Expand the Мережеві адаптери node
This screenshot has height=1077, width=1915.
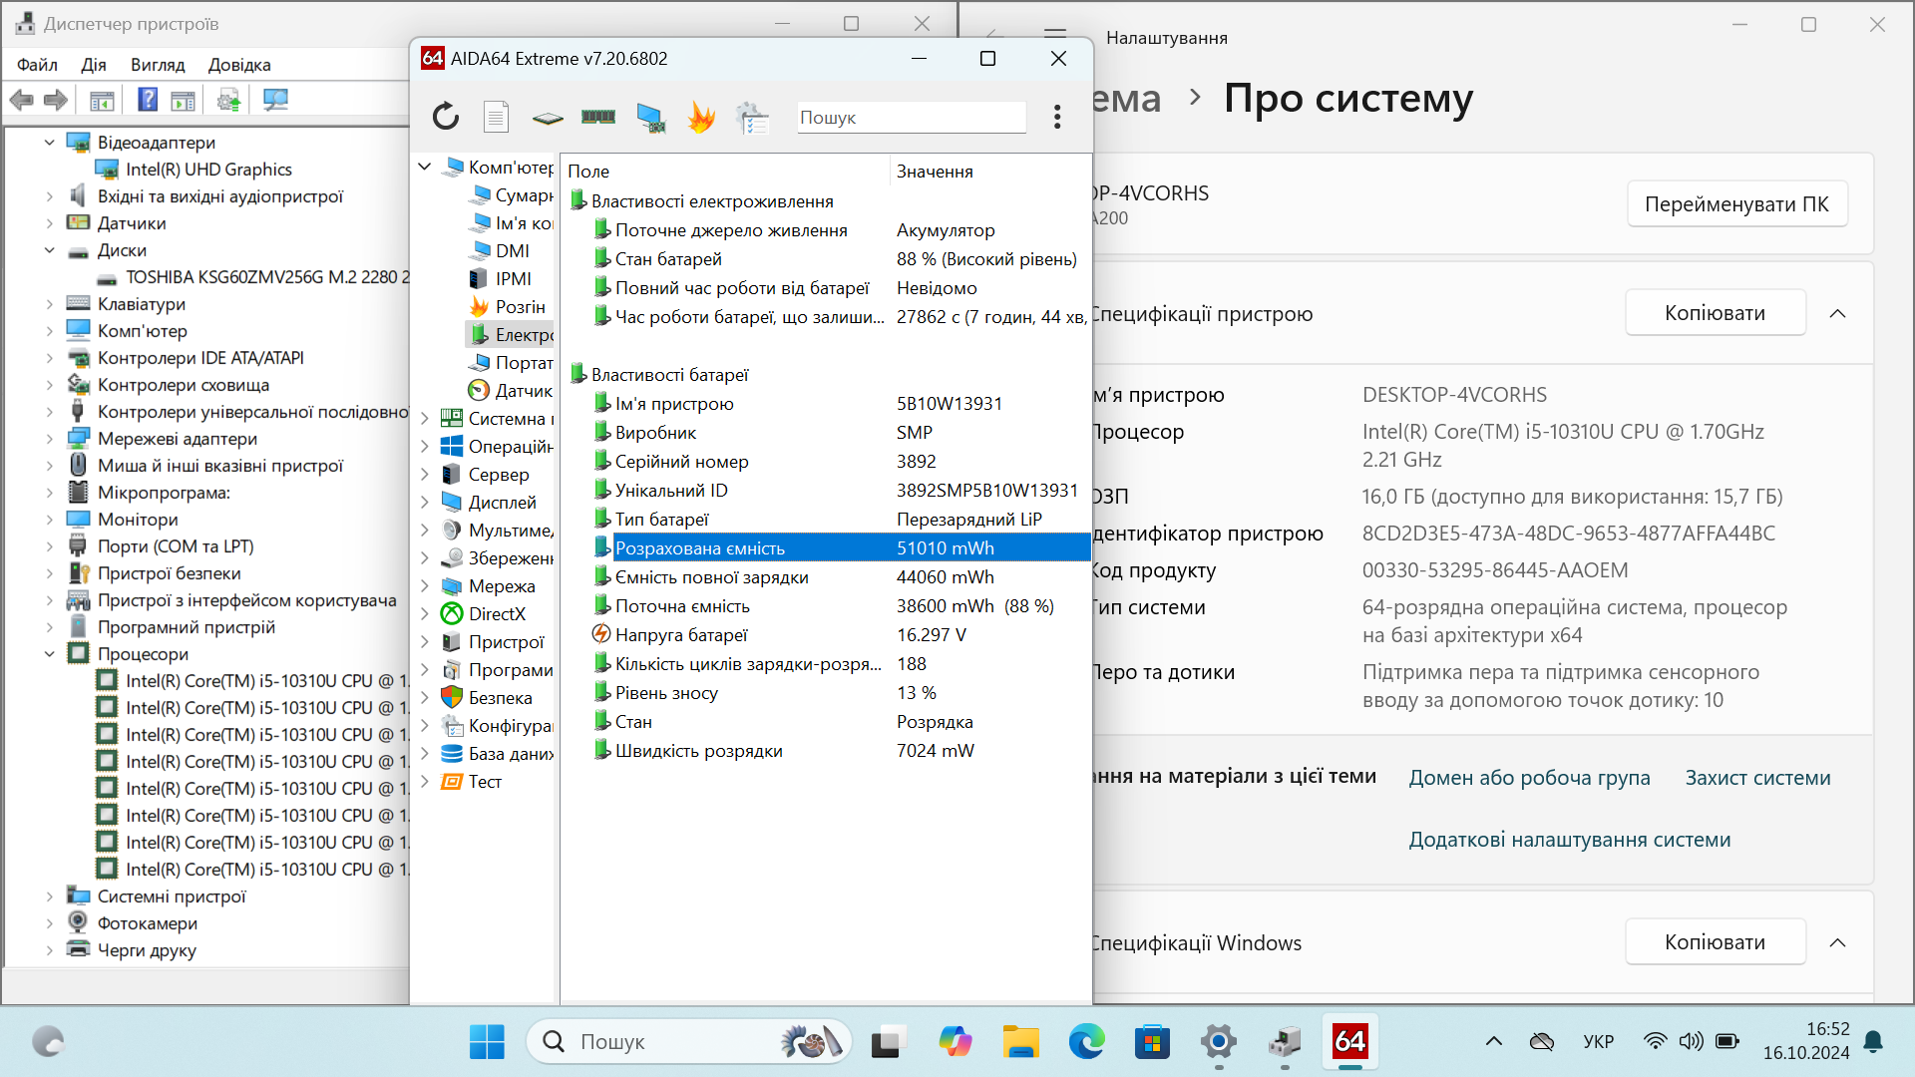(49, 439)
